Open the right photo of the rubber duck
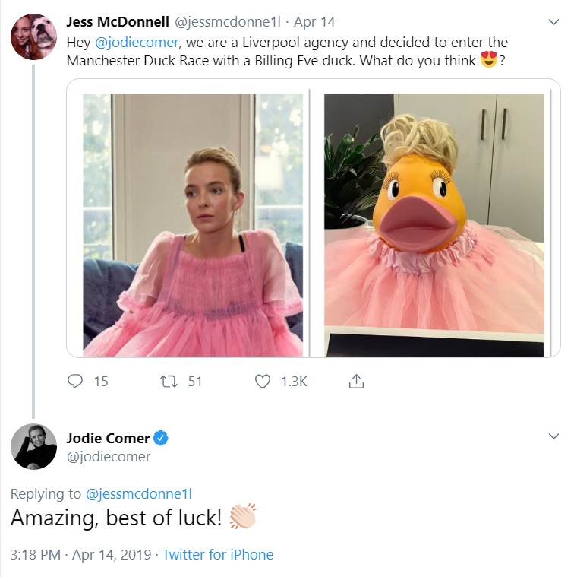The height and width of the screenshot is (577, 574). coord(434,225)
